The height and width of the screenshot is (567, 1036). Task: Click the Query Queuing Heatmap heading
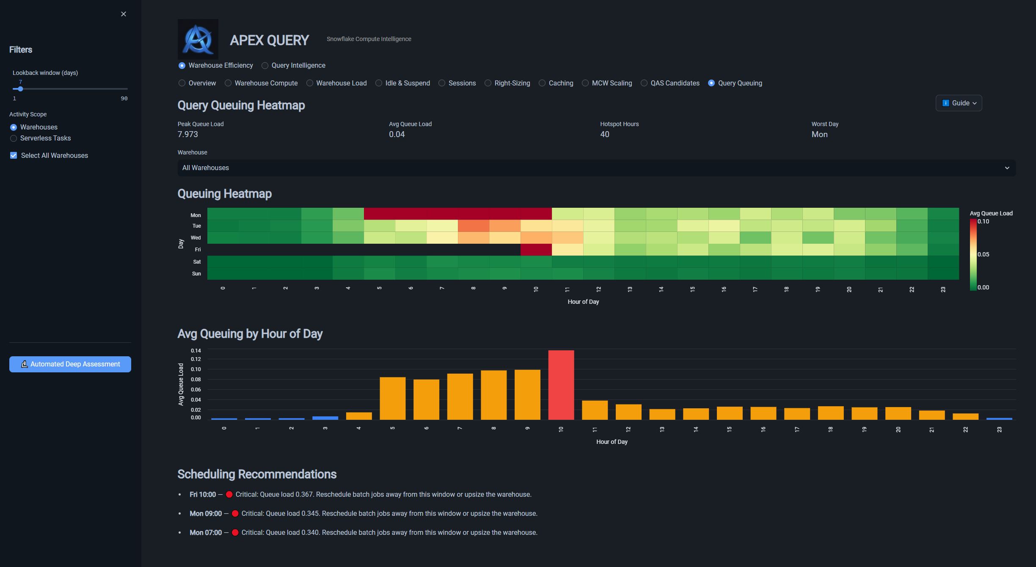pyautogui.click(x=241, y=105)
